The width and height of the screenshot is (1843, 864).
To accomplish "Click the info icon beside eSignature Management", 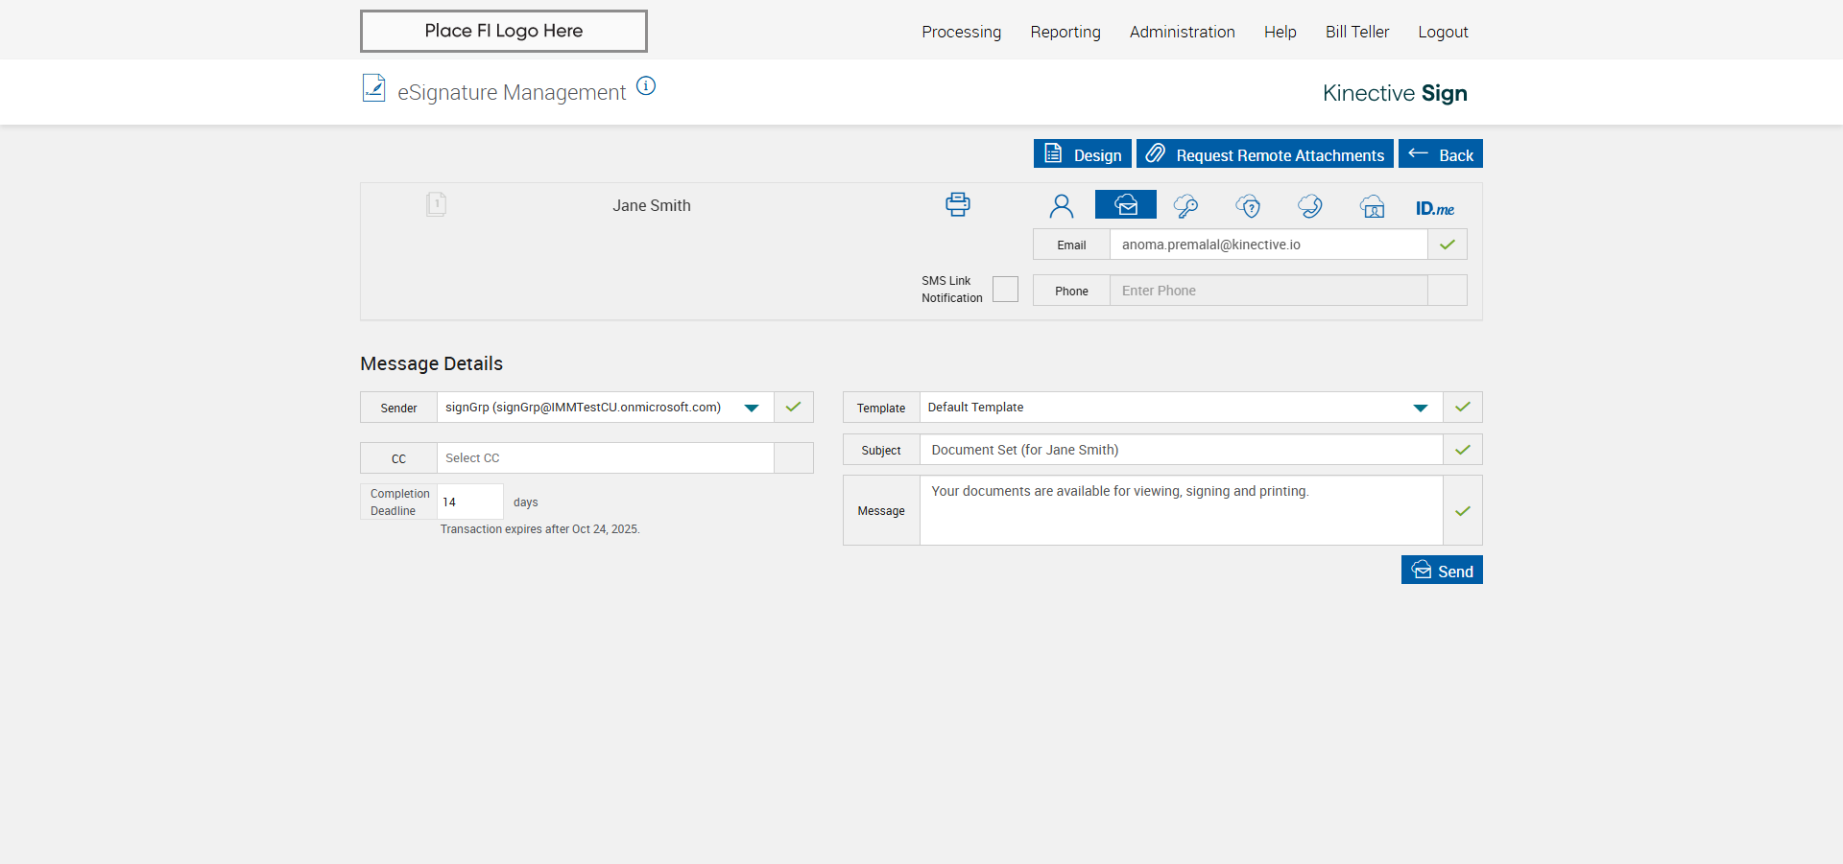I will point(646,86).
